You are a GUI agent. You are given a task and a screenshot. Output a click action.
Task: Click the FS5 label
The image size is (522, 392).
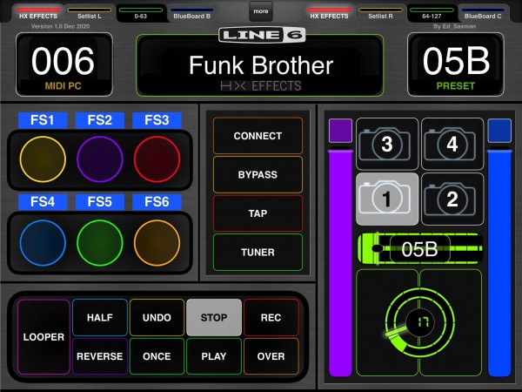pyautogui.click(x=100, y=202)
